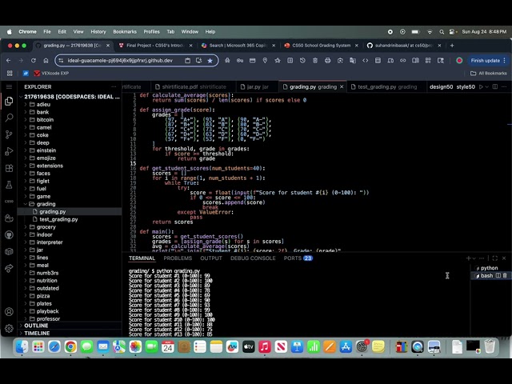This screenshot has height=384, width=512.
Task: Open Spotlight search in menu bar
Action: click(x=442, y=32)
